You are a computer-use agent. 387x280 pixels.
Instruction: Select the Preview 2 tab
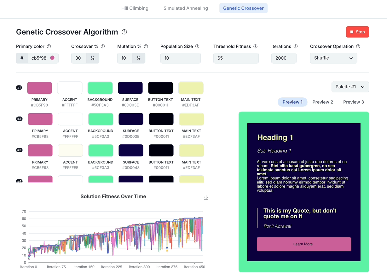(x=323, y=102)
